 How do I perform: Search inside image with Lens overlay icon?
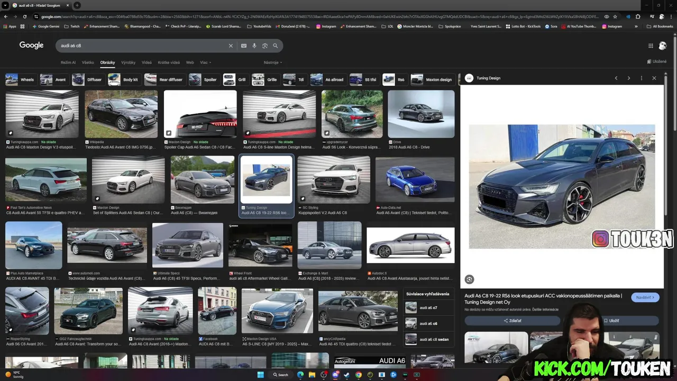click(x=469, y=279)
